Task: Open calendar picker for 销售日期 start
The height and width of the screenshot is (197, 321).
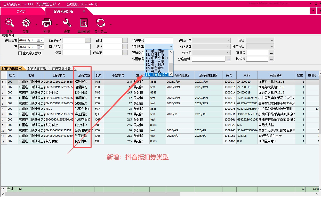Action: pyautogui.click(x=38, y=40)
